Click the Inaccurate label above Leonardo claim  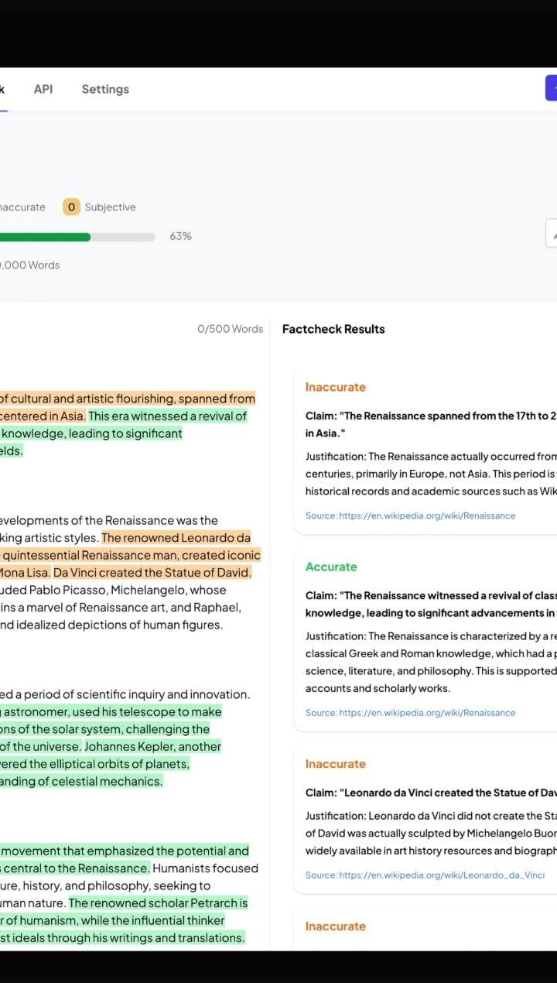click(335, 764)
